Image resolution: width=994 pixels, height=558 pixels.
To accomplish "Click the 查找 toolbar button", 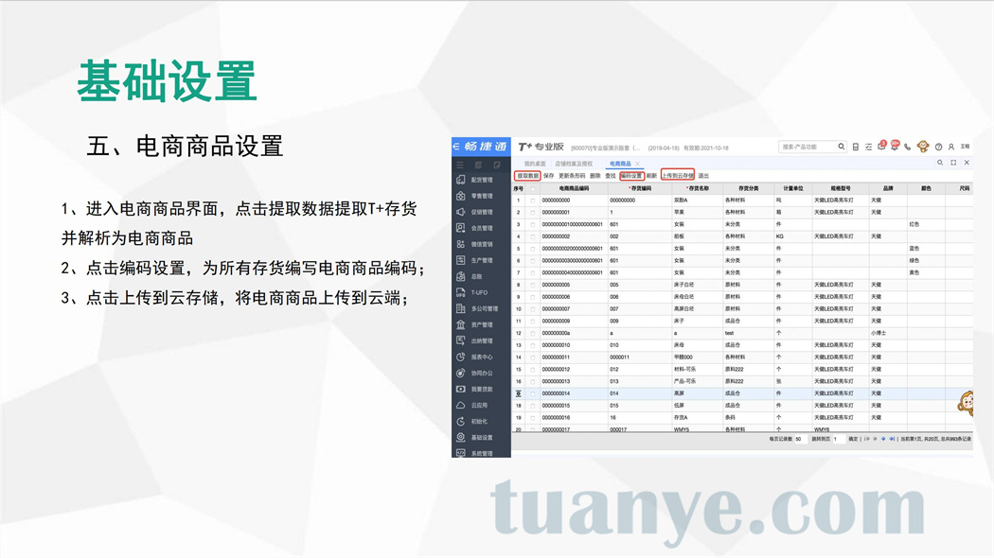I will 611,176.
